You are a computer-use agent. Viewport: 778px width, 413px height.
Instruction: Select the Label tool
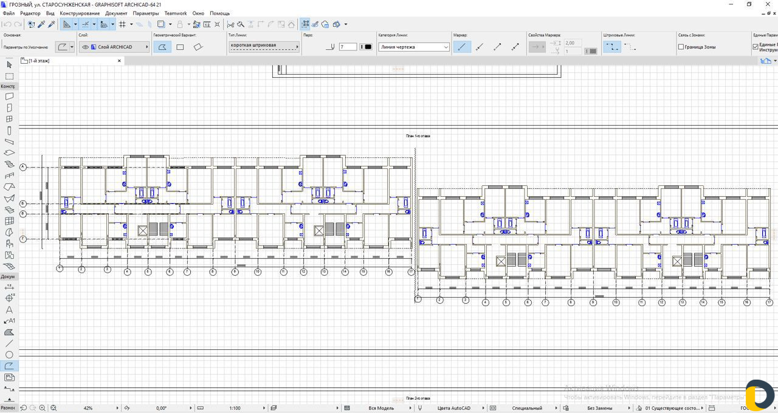[9, 321]
